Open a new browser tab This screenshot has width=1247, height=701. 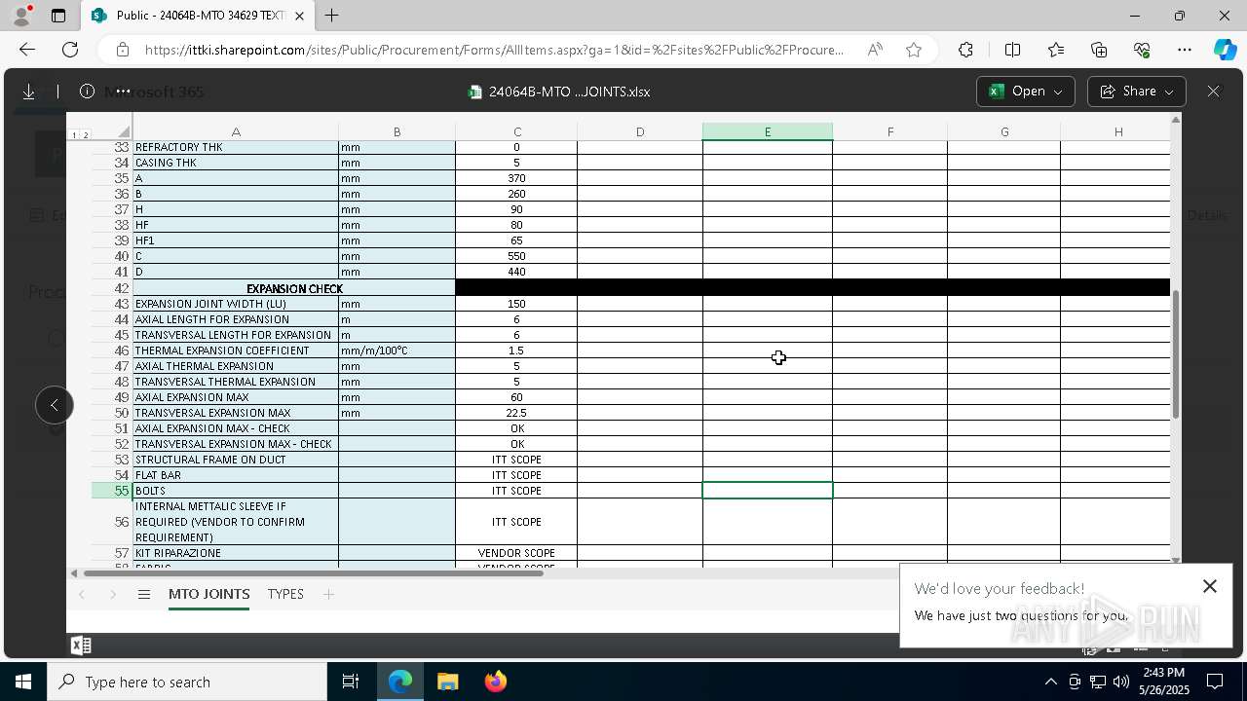[331, 16]
